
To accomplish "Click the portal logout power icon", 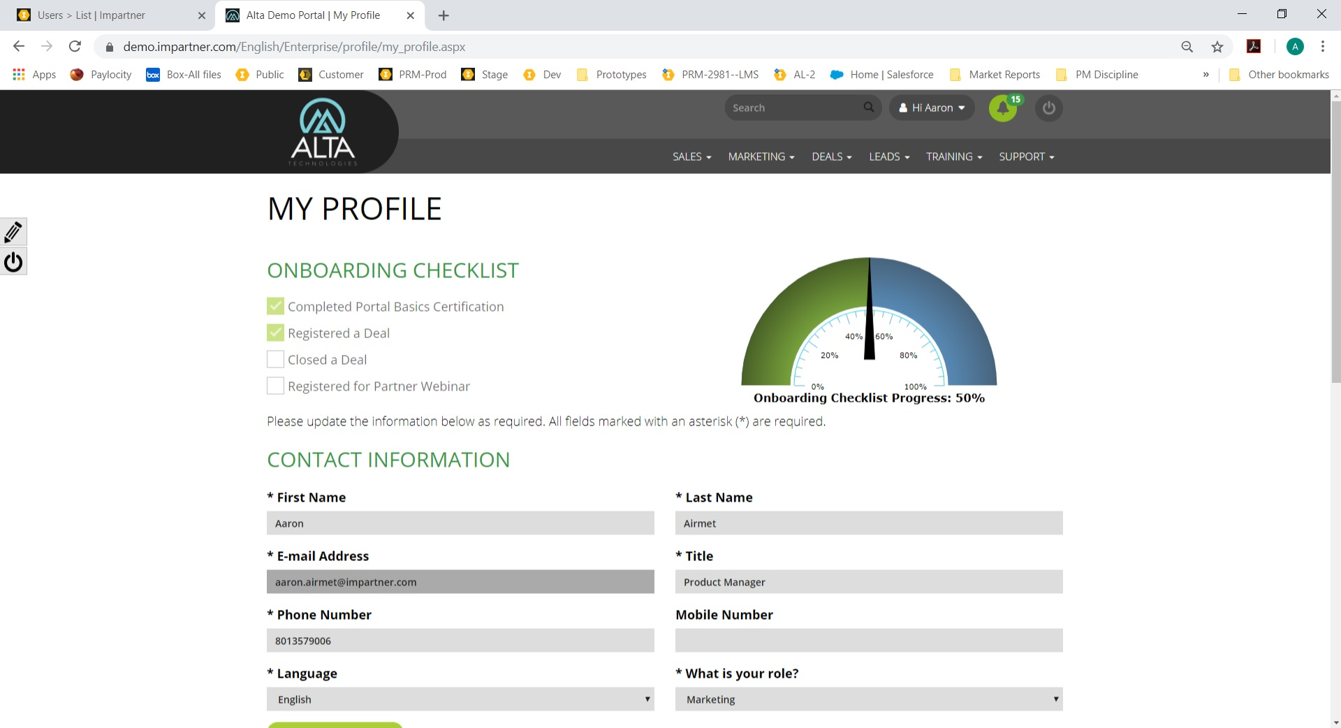I will pos(1048,108).
